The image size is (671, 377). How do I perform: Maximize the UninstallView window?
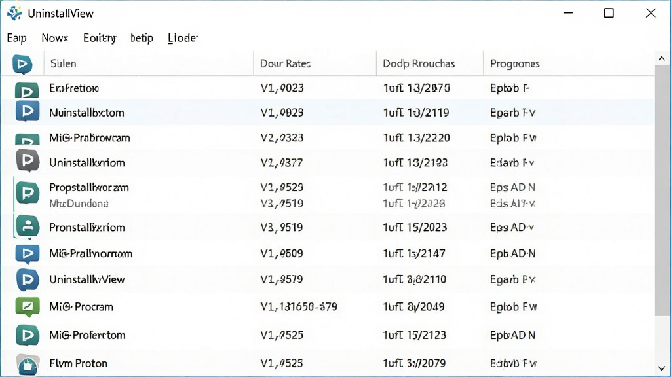pos(609,13)
